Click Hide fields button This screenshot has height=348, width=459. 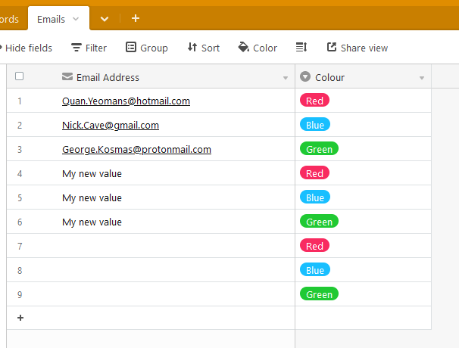(26, 48)
